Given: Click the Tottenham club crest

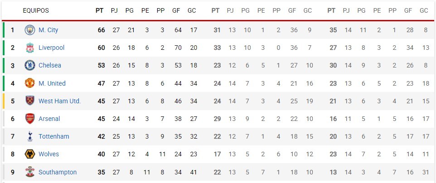Looking at the screenshot, I should pos(30,136).
